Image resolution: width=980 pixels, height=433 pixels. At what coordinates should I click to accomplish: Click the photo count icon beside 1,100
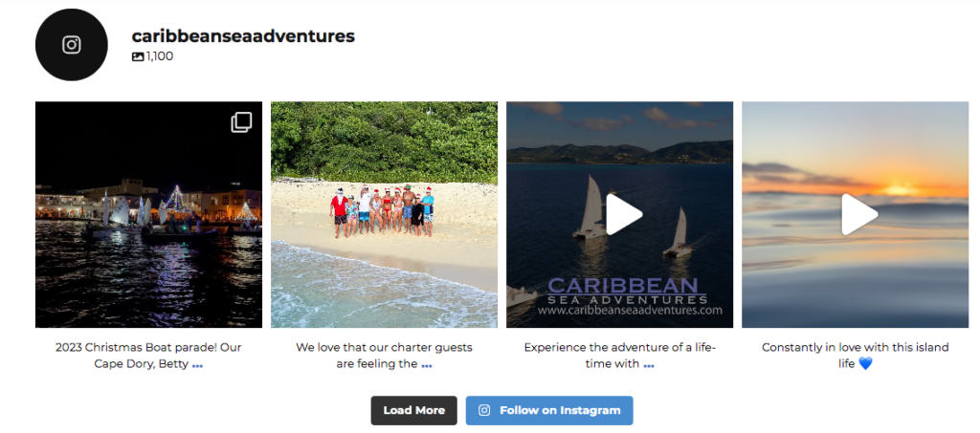point(138,56)
